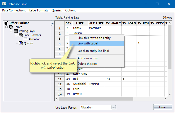Click the Label Formats stacked pages icon

pos(20,35)
